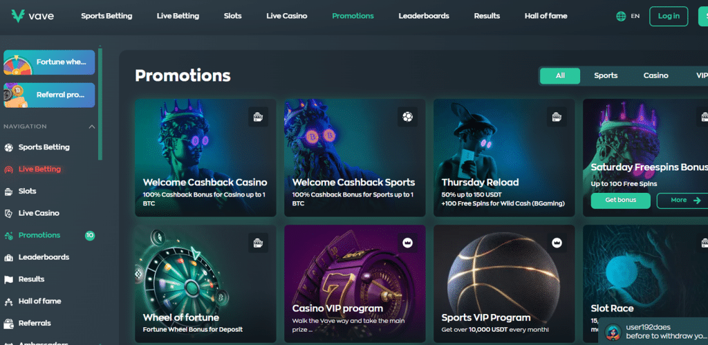The height and width of the screenshot is (345, 708).
Task: Collapse the NAVIGATION section chevron
Action: [x=92, y=127]
